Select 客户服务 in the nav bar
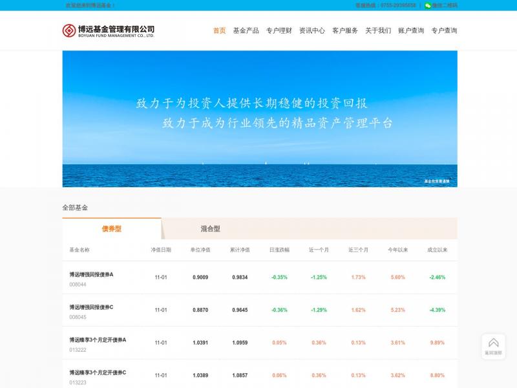 pyautogui.click(x=345, y=30)
